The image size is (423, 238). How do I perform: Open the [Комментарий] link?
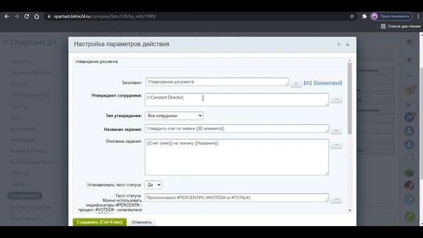click(x=328, y=83)
